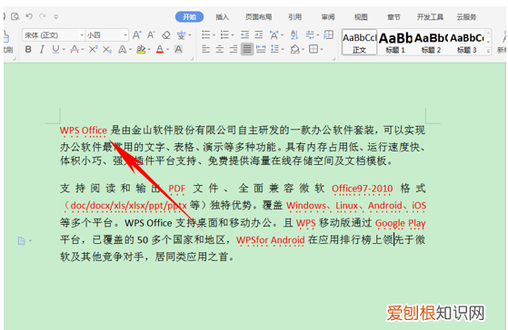This screenshot has width=508, height=330.
Task: Apply the text effects outlined A icon
Action: [122, 50]
